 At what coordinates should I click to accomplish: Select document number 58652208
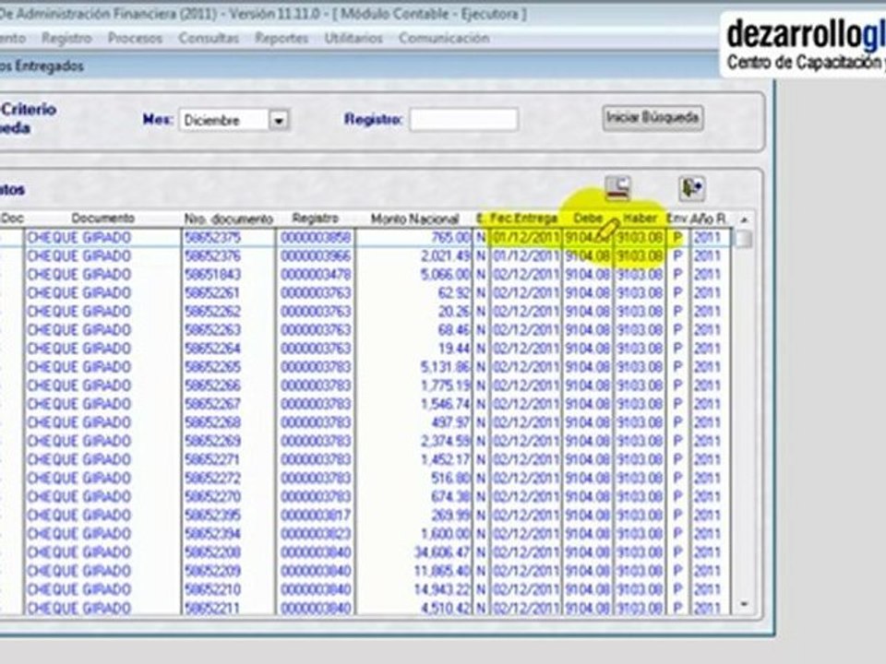pos(212,552)
